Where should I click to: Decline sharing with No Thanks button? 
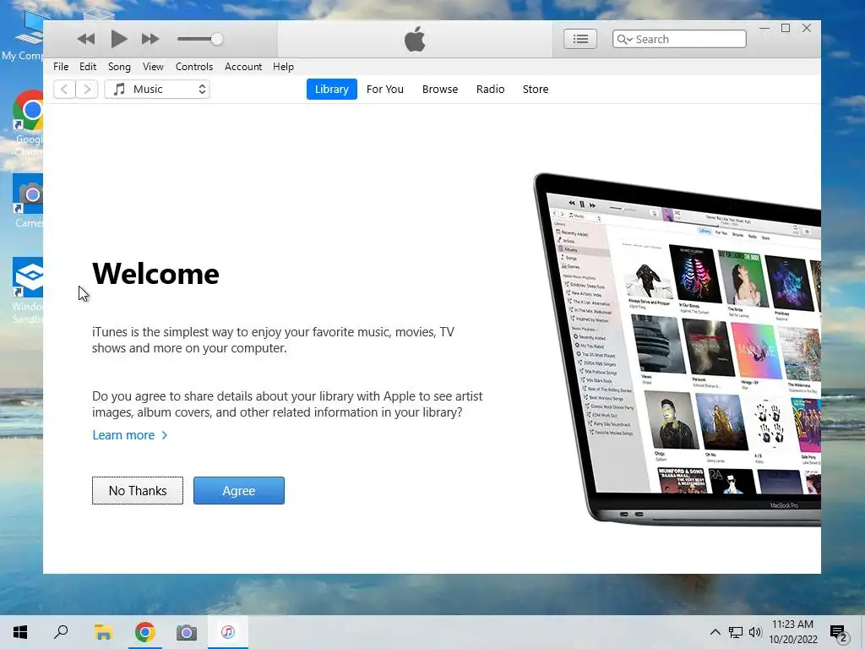[x=138, y=491]
